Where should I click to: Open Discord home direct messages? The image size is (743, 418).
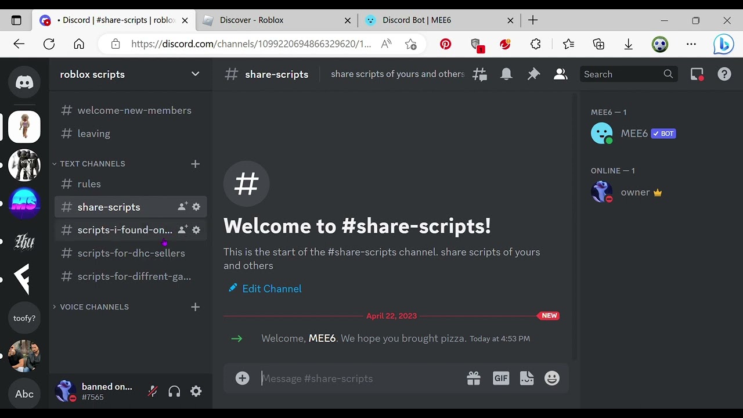[x=24, y=82]
